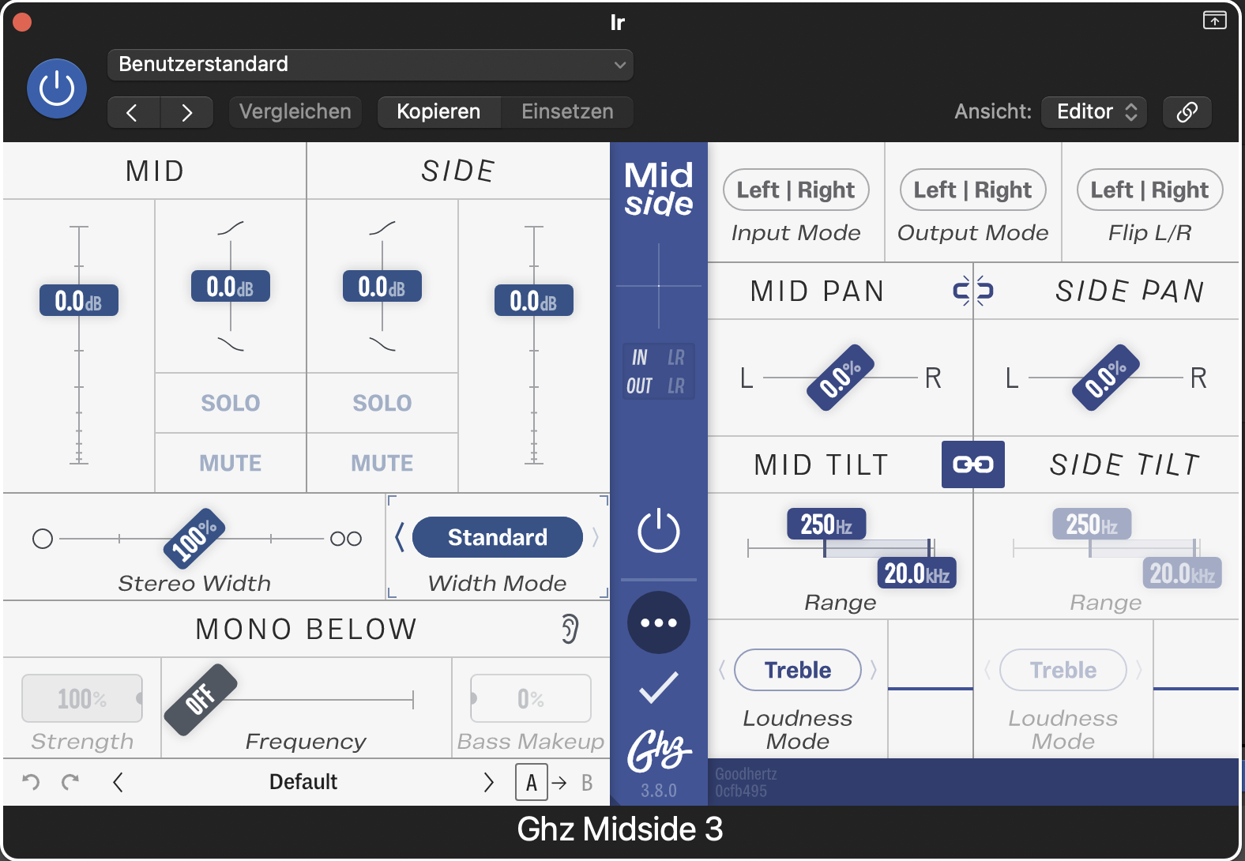1245x861 pixels.
Task: Click the Kopieren button
Action: [x=438, y=112]
